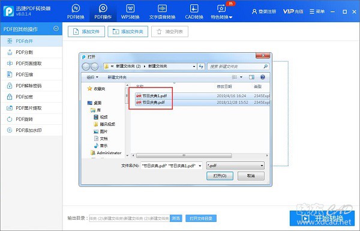
Task: Select PDF合并 in sidebar
Action: click(x=31, y=41)
